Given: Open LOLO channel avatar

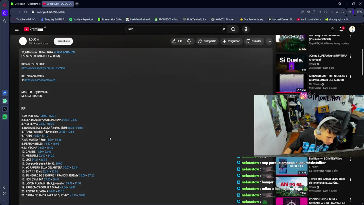Looking at the screenshot, I should 23,41.
